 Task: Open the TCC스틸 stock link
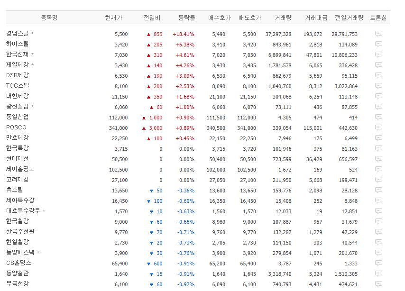(17, 85)
